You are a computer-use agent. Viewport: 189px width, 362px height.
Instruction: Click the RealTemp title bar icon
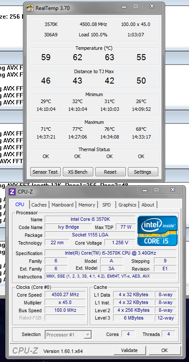(x=29, y=8)
